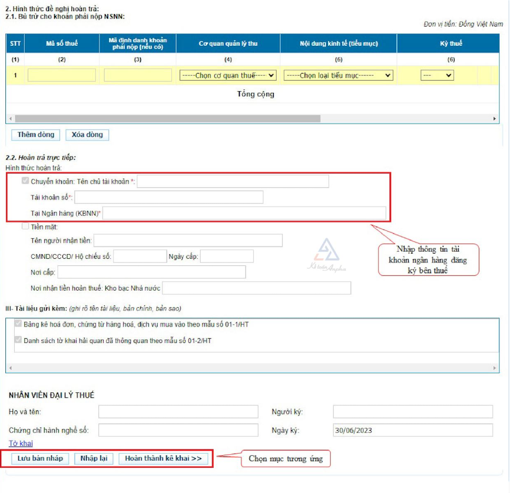Click the Tên chủ tài khoản field
Image resolution: width=514 pixels, height=493 pixels.
click(233, 181)
